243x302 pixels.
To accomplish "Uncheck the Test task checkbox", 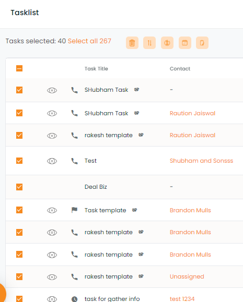I will coord(19,161).
